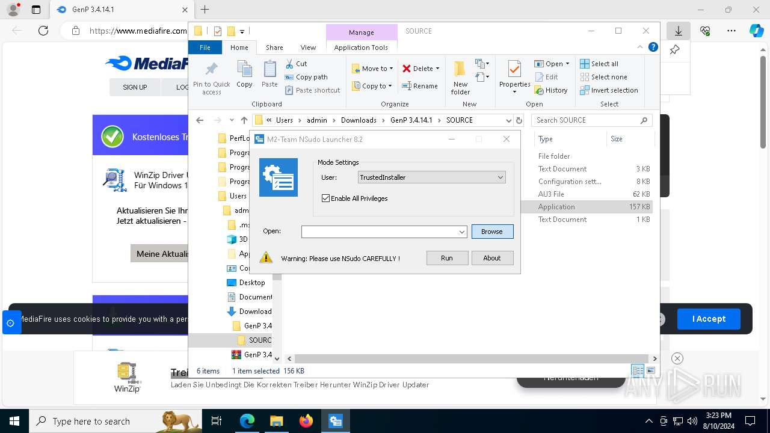The image size is (770, 433).
Task: Click Select none in ribbon
Action: click(603, 77)
